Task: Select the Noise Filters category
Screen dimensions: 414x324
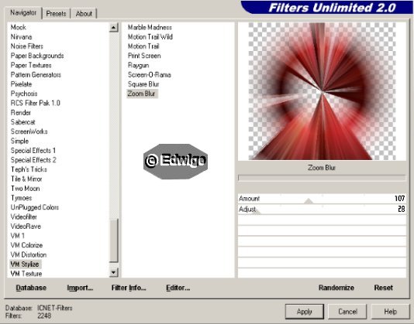Action: pyautogui.click(x=27, y=46)
